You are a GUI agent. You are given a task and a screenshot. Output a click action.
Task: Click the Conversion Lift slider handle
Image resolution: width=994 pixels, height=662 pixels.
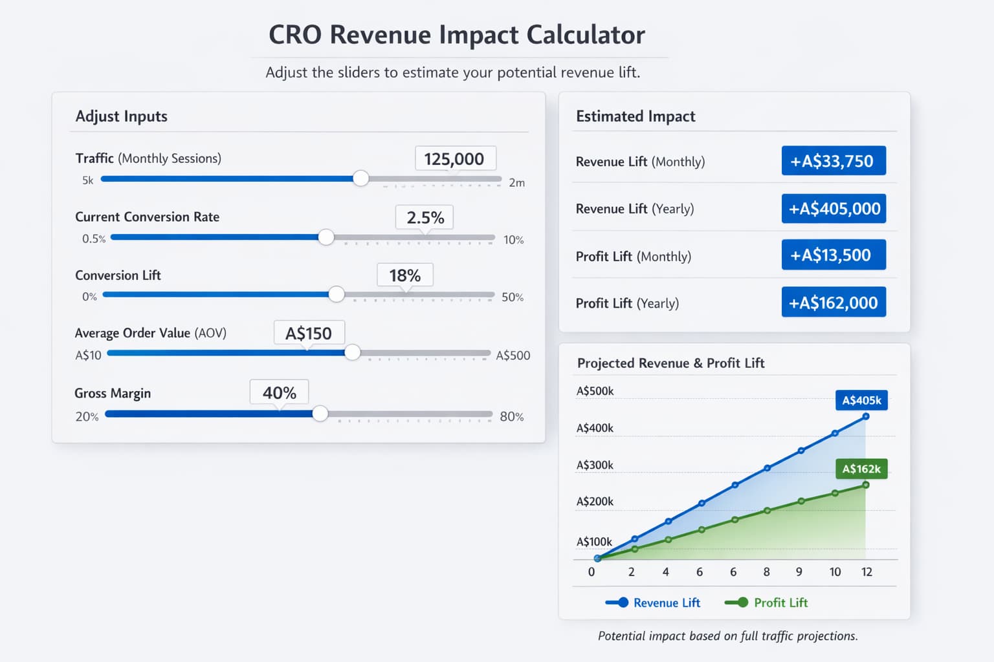coord(337,294)
